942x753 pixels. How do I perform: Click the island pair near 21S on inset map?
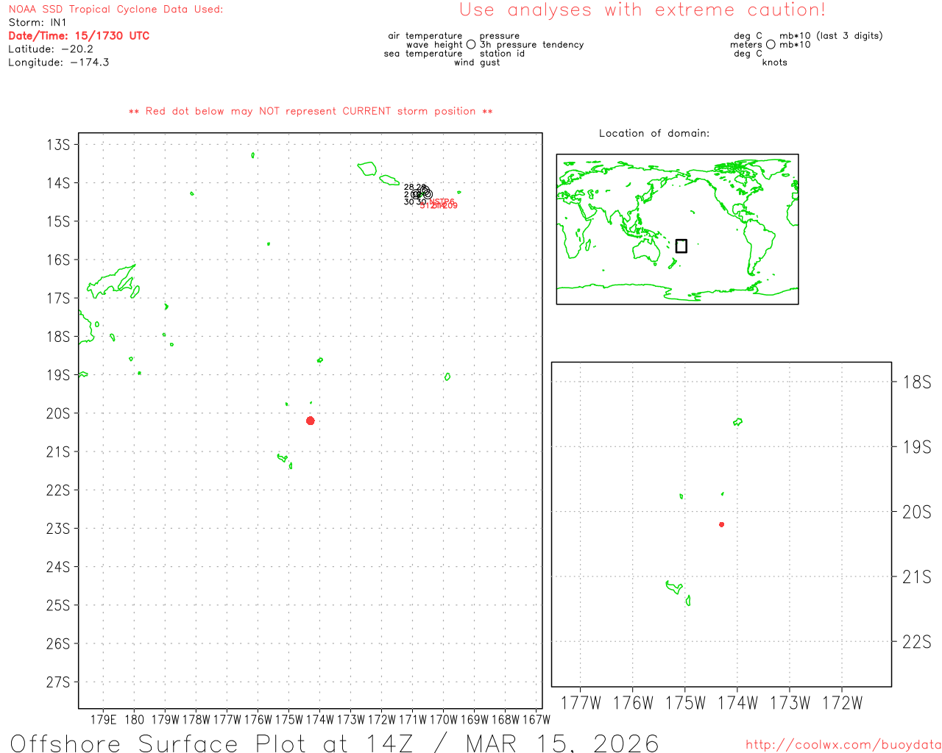[x=677, y=590]
